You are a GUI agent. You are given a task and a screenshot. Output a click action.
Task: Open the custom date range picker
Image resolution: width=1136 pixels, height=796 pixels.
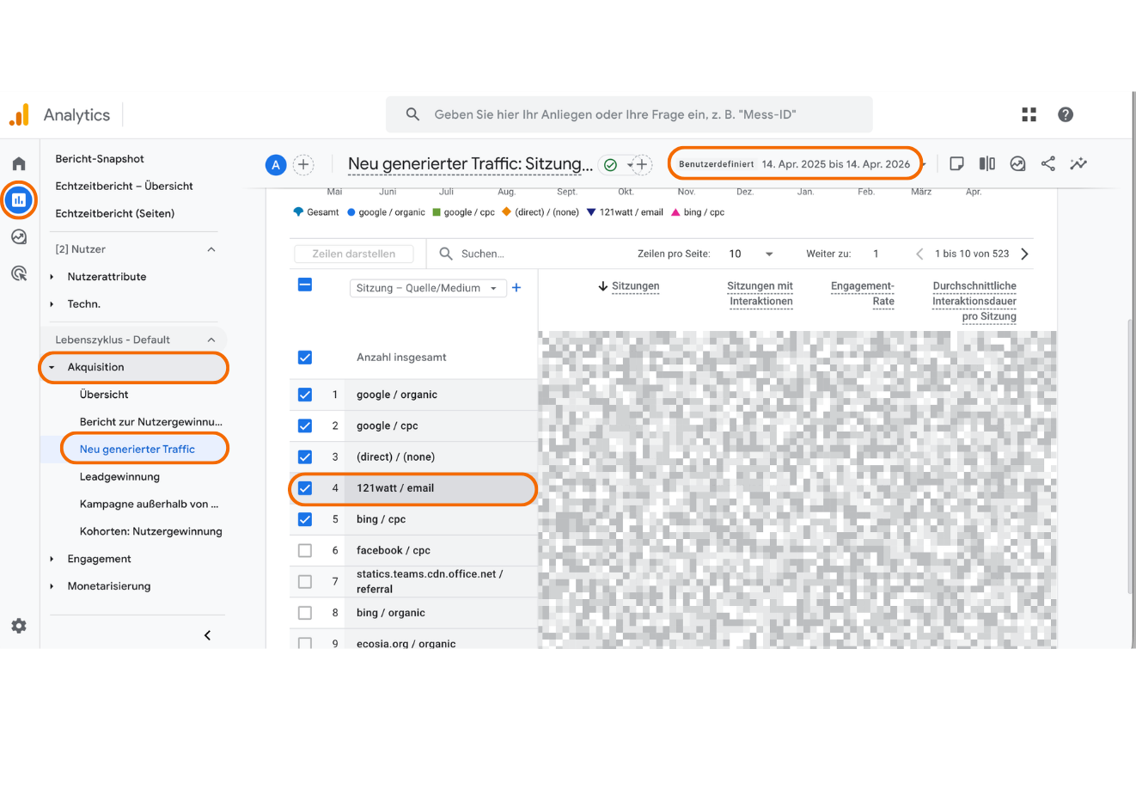tap(795, 164)
